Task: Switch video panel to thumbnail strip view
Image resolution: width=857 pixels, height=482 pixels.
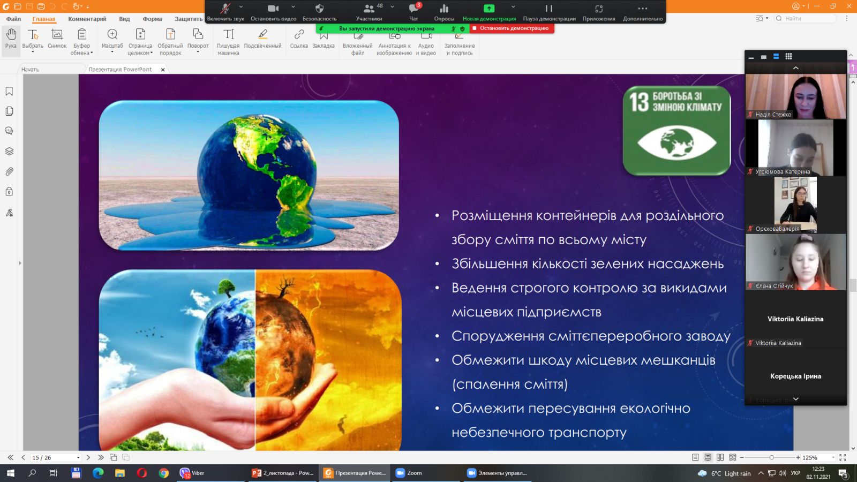Action: pos(776,56)
